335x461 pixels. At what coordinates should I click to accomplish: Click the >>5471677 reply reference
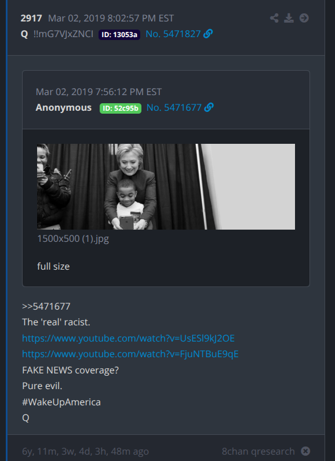[x=46, y=306]
